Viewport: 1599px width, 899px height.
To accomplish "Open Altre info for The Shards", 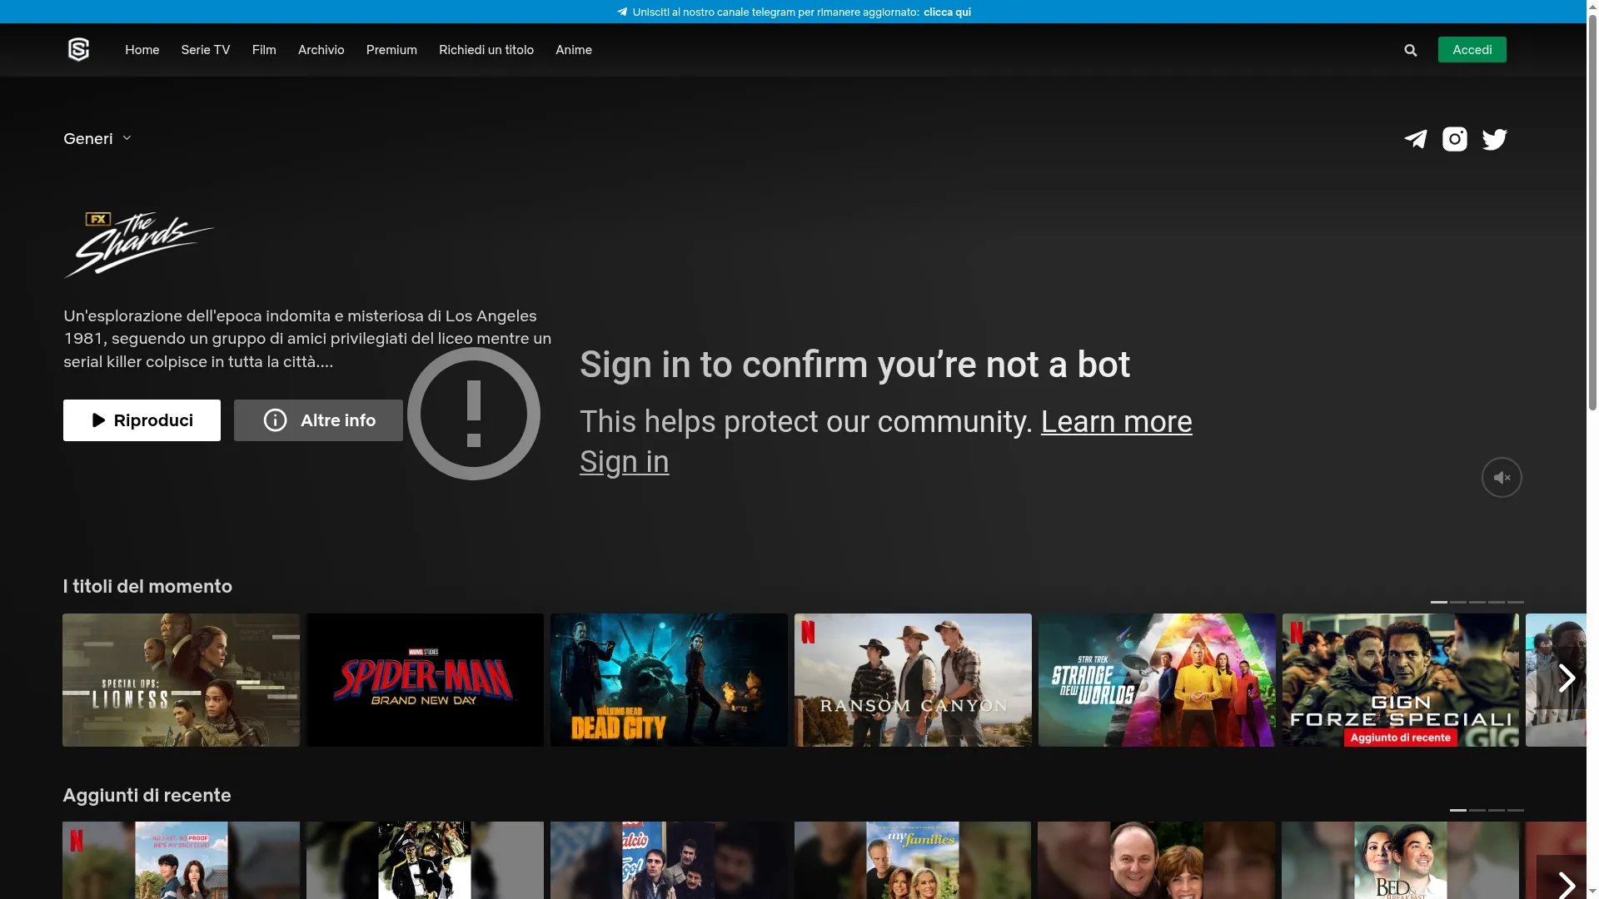I will pos(318,420).
